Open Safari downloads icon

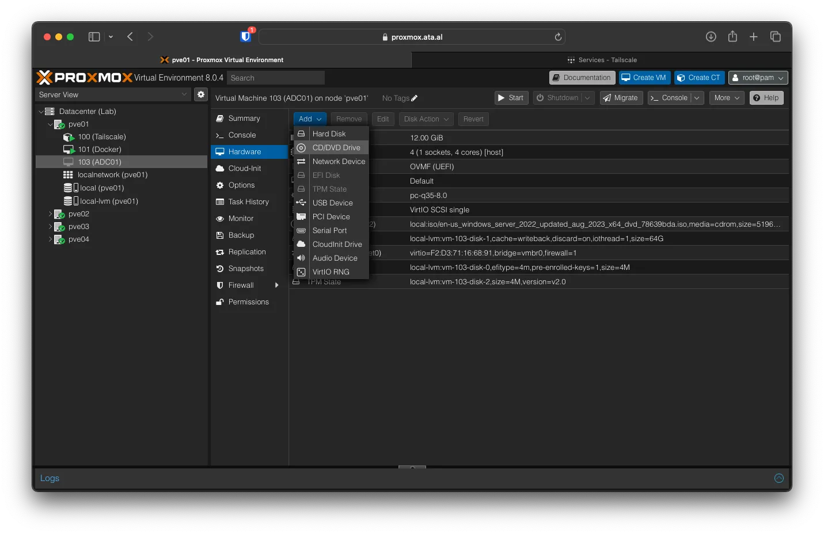711,37
